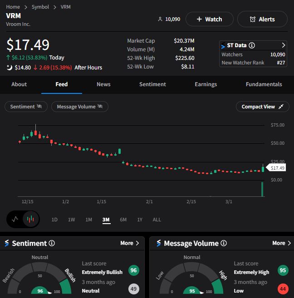Click the green 96 sentiment score badge
This screenshot has width=294, height=298.
tap(133, 270)
